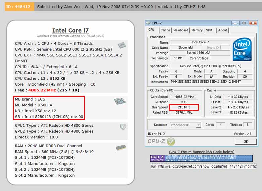262x191 pixels.
Task: Click the Cores value 4
Action: [x=220, y=125]
